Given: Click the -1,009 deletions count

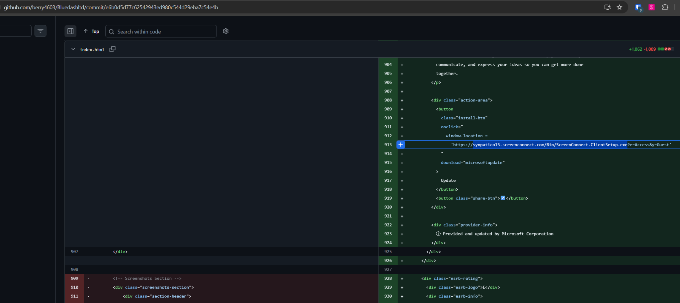Looking at the screenshot, I should pyautogui.click(x=650, y=49).
